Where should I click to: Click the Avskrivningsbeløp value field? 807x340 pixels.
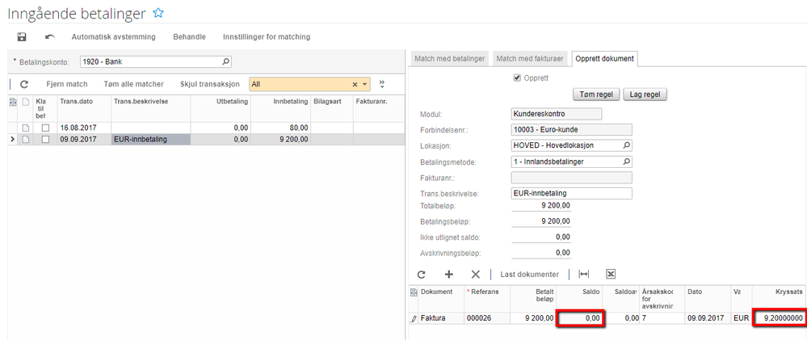click(x=541, y=253)
